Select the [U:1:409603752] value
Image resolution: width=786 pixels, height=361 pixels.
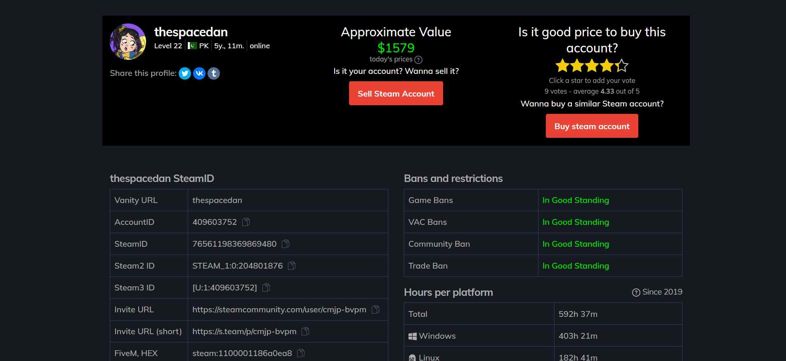(225, 288)
